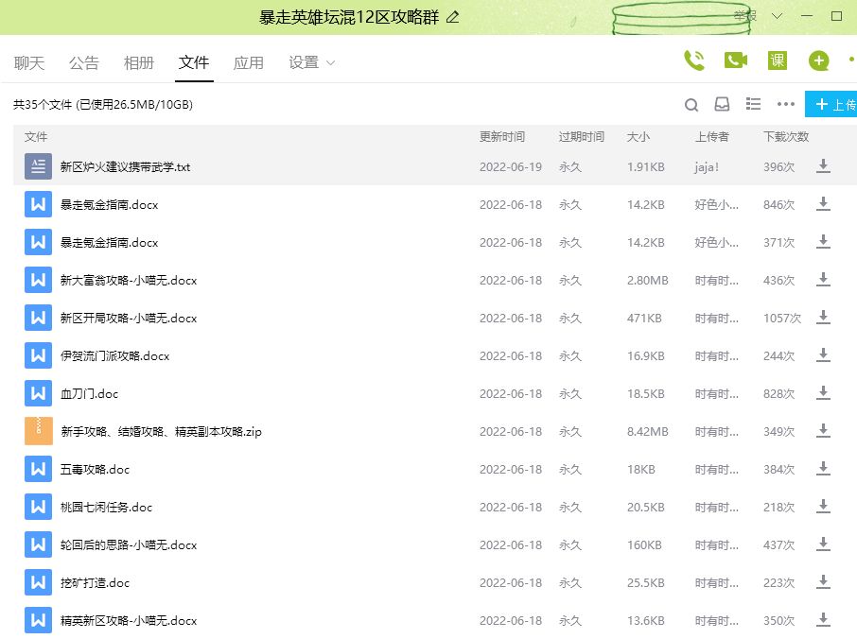Search files with the magnifier icon
This screenshot has width=857, height=639.
pos(691,105)
